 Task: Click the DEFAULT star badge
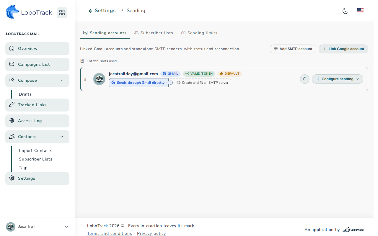229,74
